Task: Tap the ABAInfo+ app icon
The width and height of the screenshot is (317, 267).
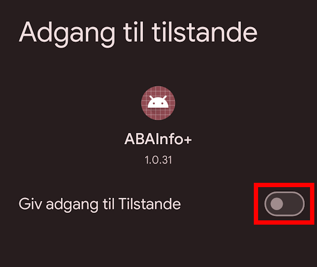Action: point(158,103)
